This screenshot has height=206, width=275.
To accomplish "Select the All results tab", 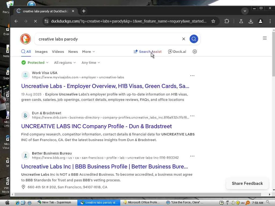I will click(26, 51).
